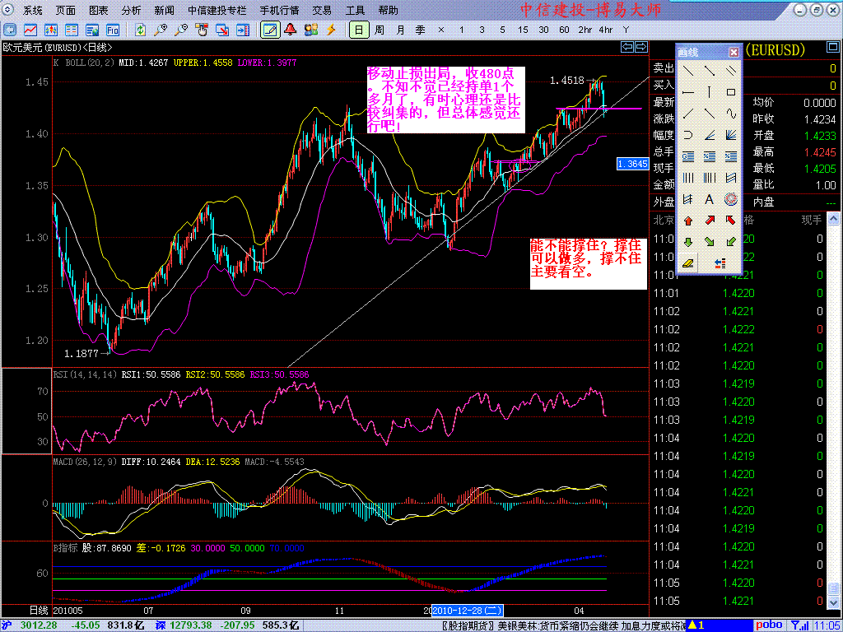This screenshot has height=632, width=843.
Task: Place a red up-right arrow marker
Action: click(x=709, y=221)
